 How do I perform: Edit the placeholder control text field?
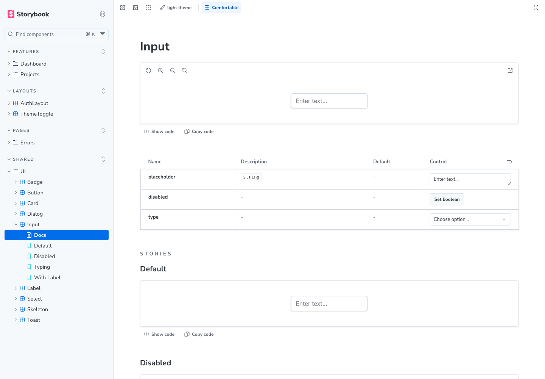pyautogui.click(x=470, y=179)
